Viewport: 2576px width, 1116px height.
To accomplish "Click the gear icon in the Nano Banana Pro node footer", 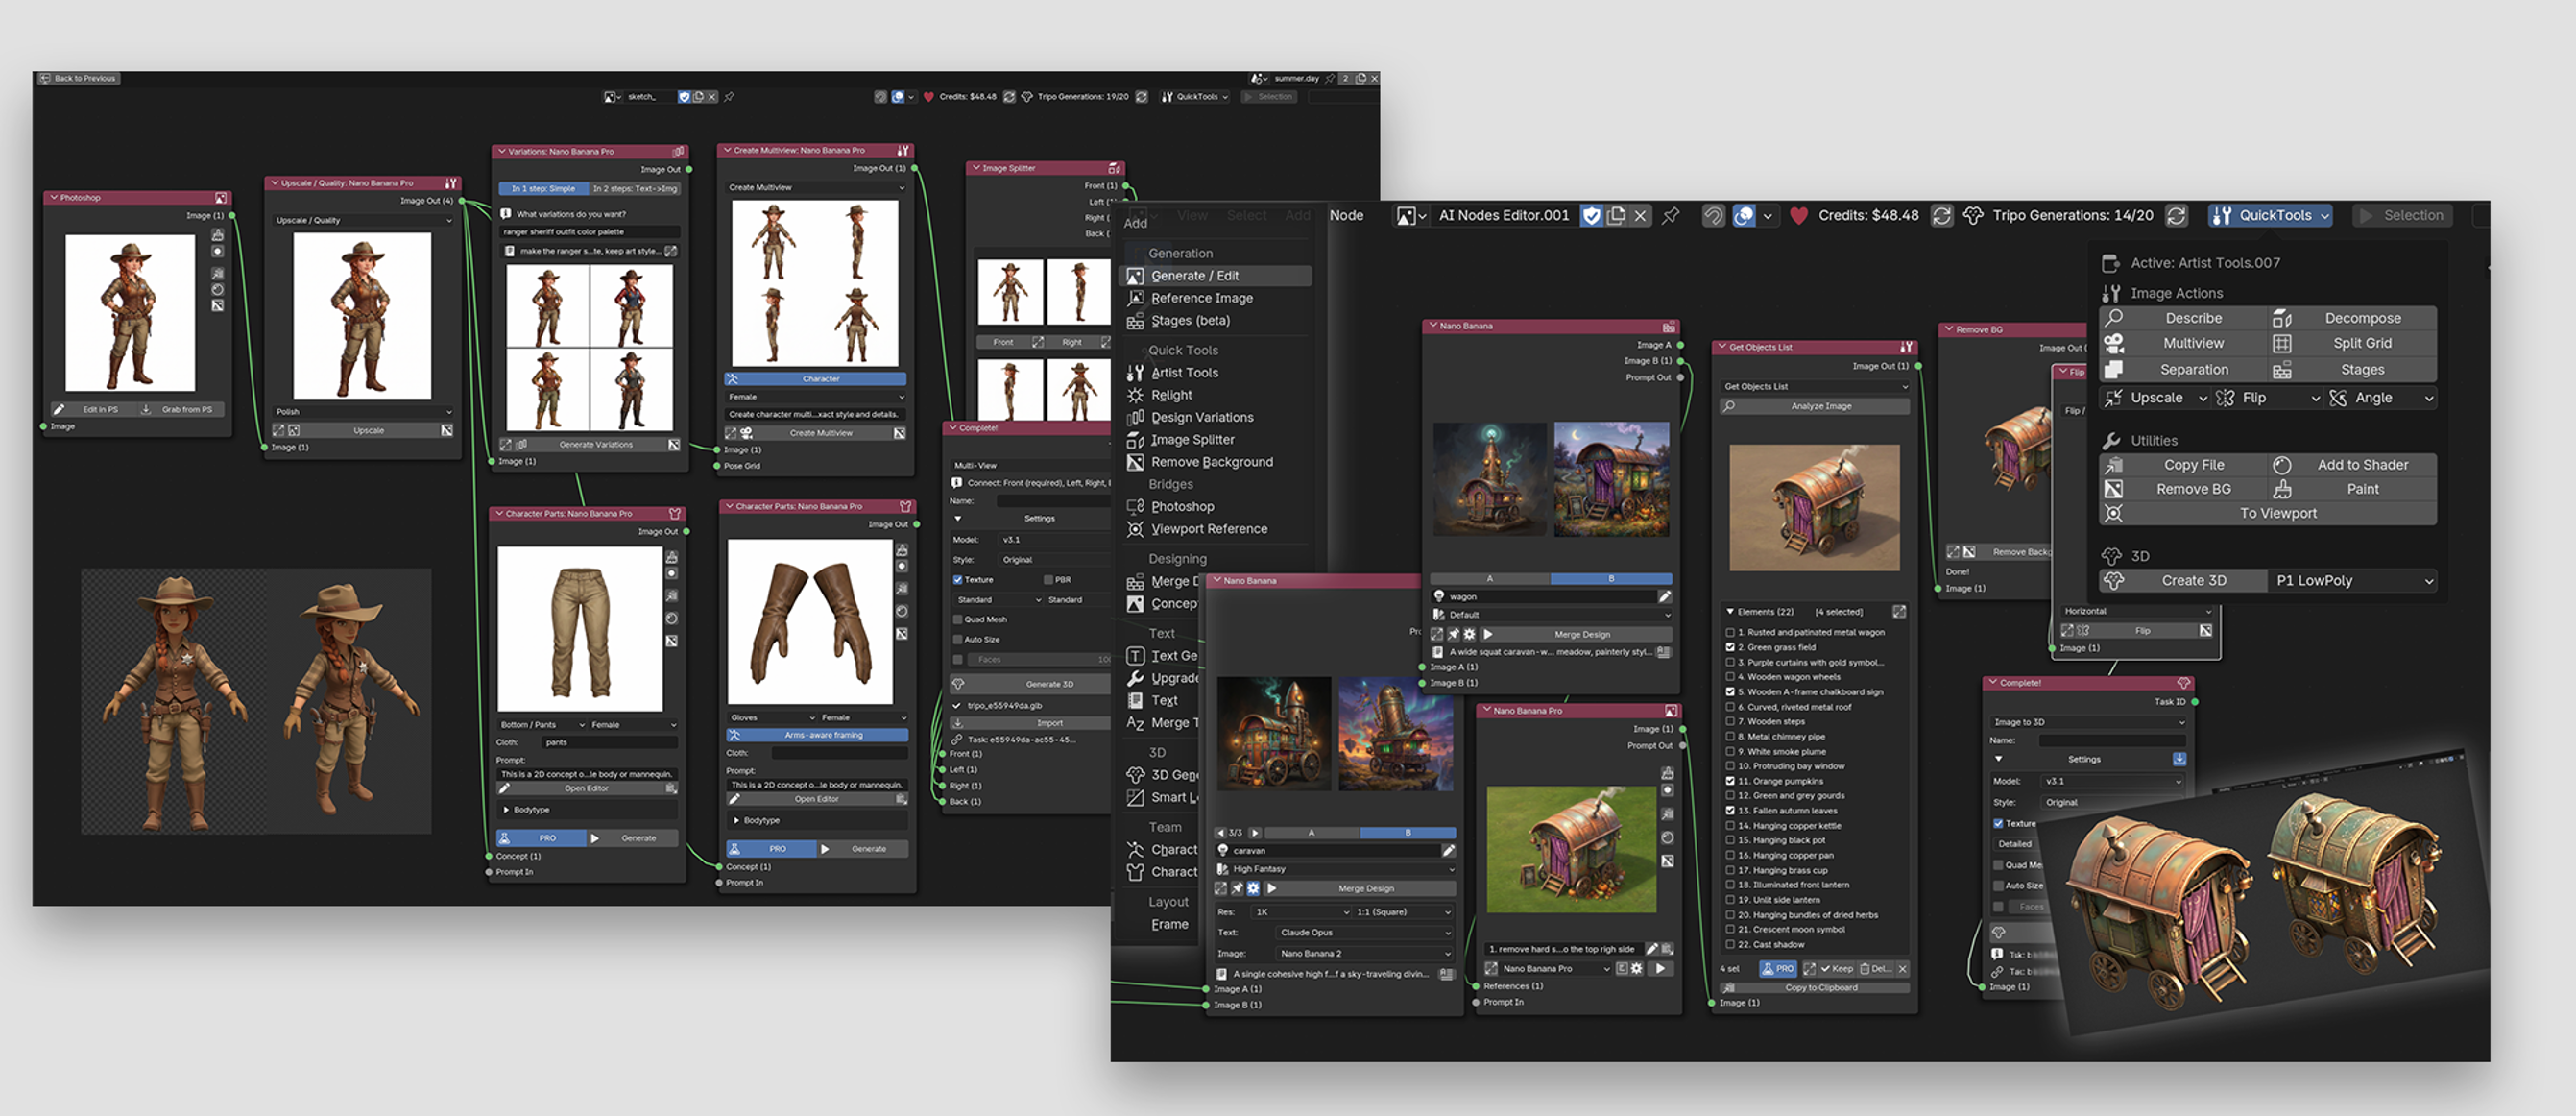I will tap(1637, 968).
